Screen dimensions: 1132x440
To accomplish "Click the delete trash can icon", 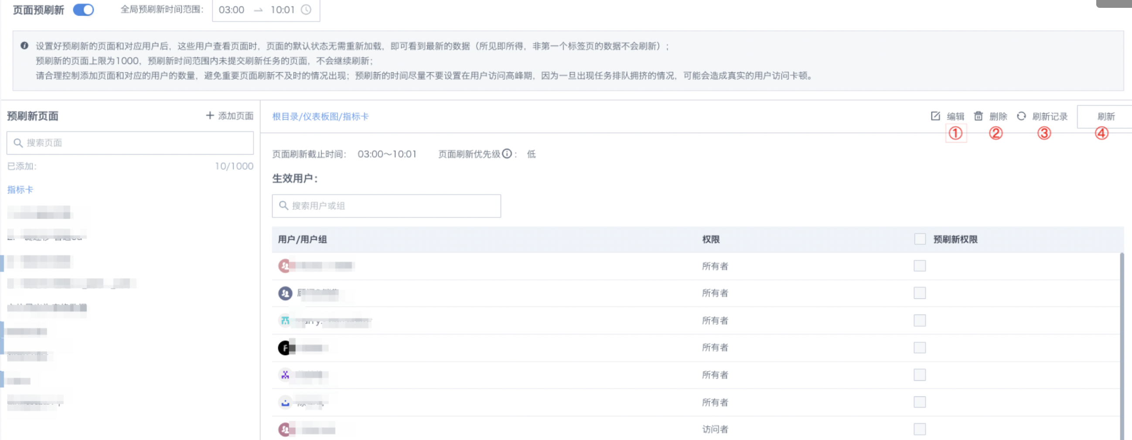I will [x=978, y=116].
